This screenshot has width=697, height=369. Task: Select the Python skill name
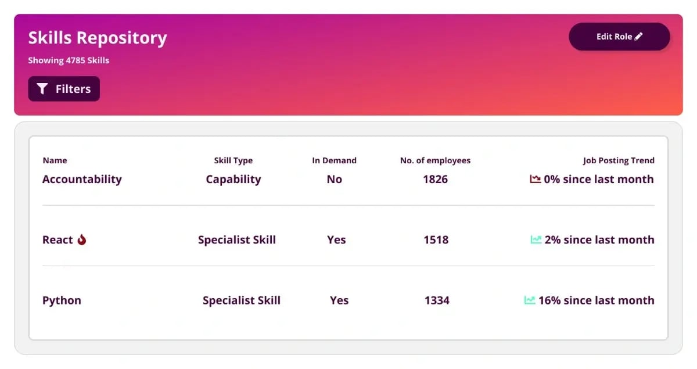(x=62, y=300)
